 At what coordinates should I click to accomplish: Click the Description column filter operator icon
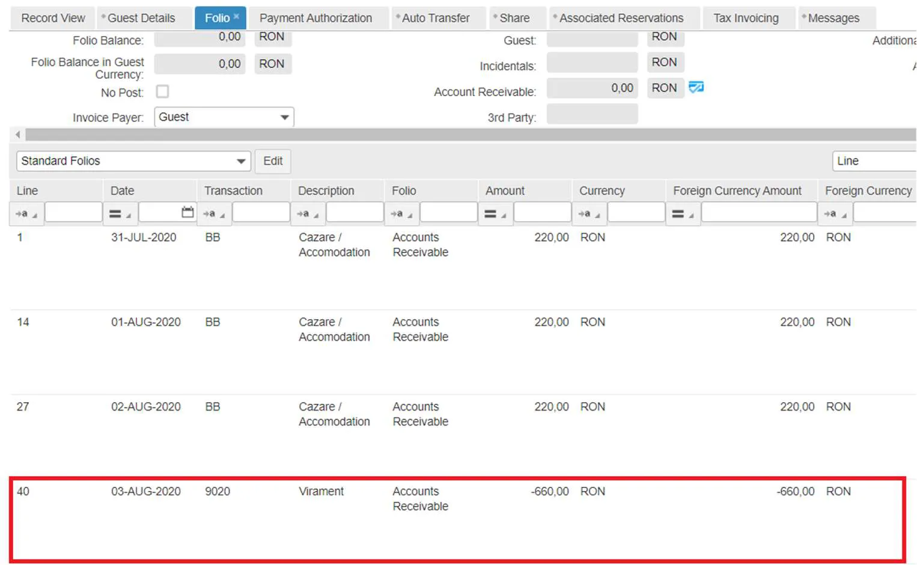coord(307,213)
